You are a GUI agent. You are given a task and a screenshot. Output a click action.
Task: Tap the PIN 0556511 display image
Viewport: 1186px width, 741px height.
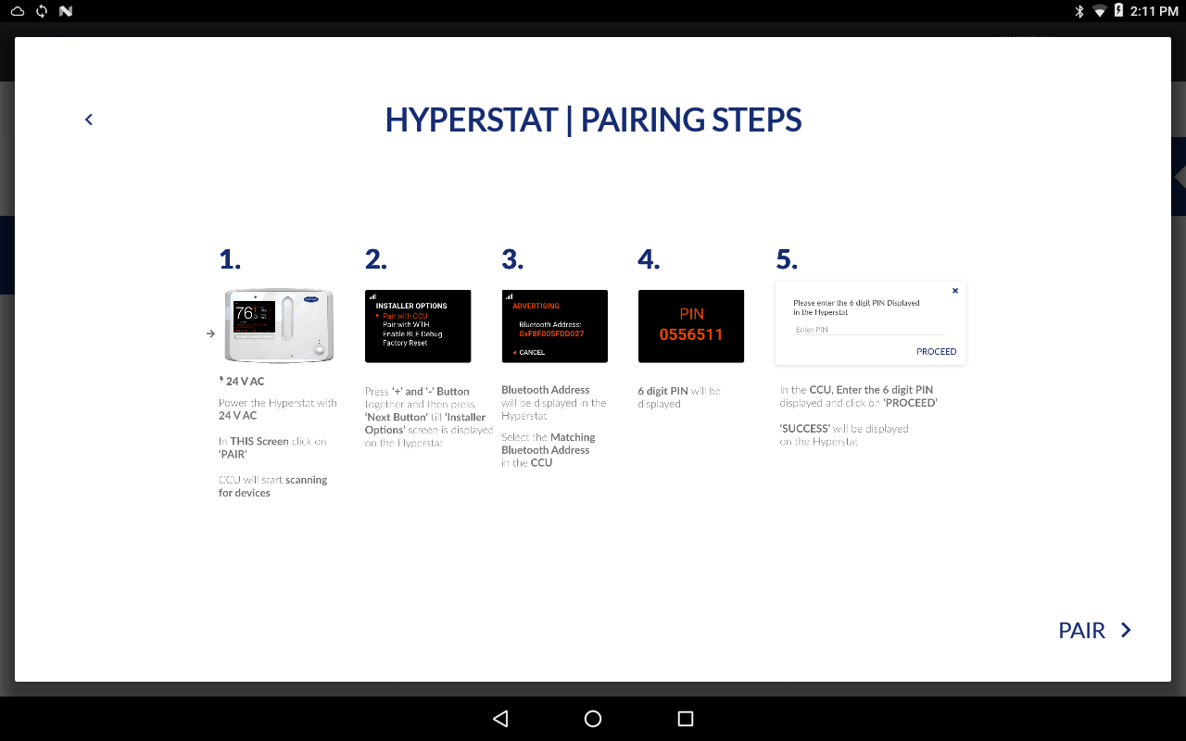(690, 326)
